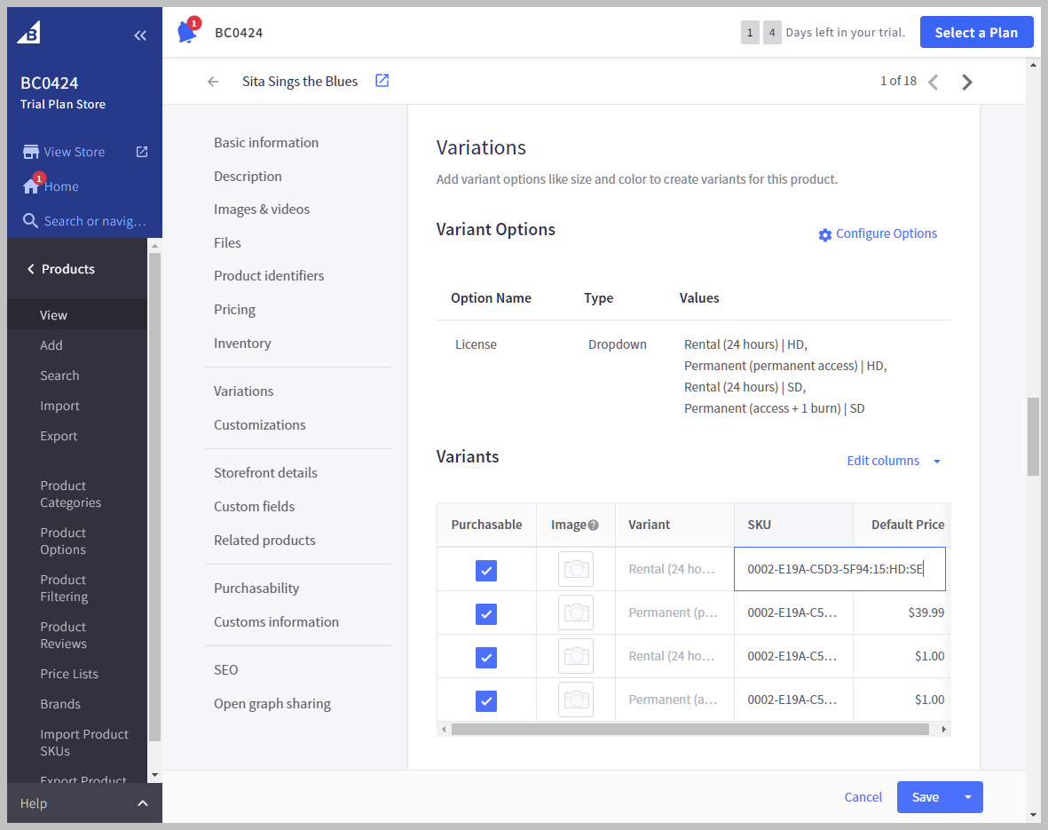Click the BigCommerce logo

pyautogui.click(x=28, y=33)
